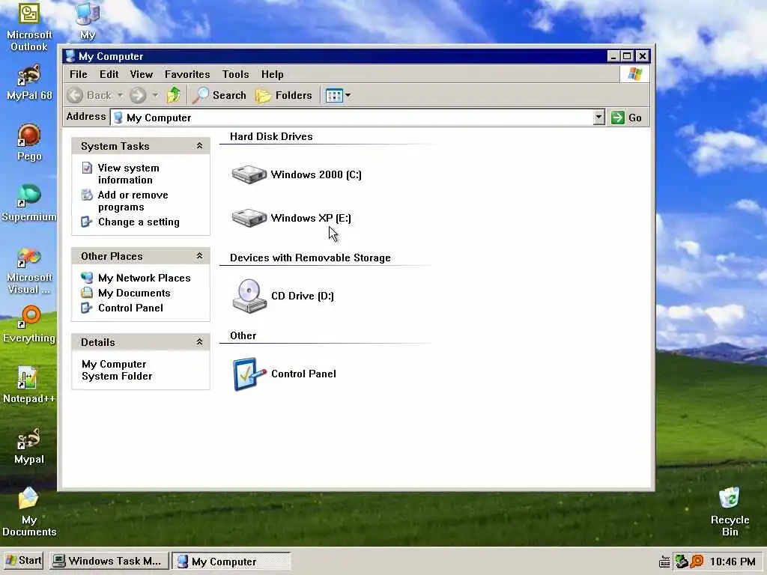Select the Windows XP (E:) drive icon
Image resolution: width=767 pixels, height=575 pixels.
pyautogui.click(x=249, y=218)
